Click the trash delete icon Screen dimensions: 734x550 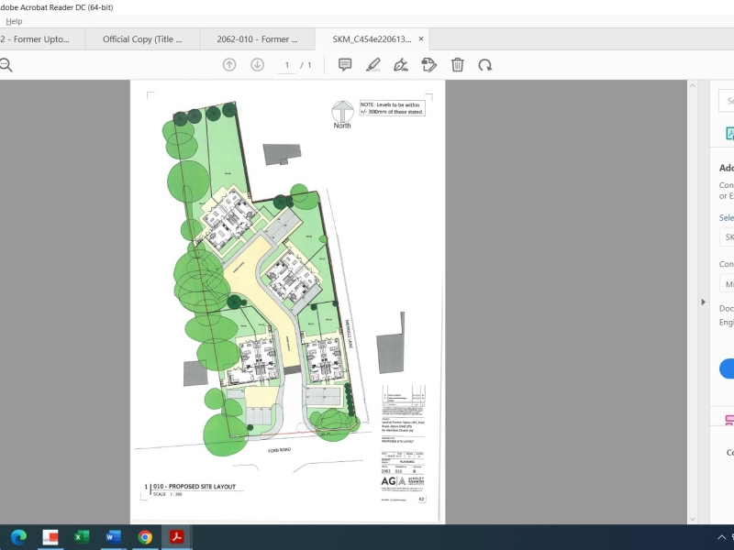point(456,64)
